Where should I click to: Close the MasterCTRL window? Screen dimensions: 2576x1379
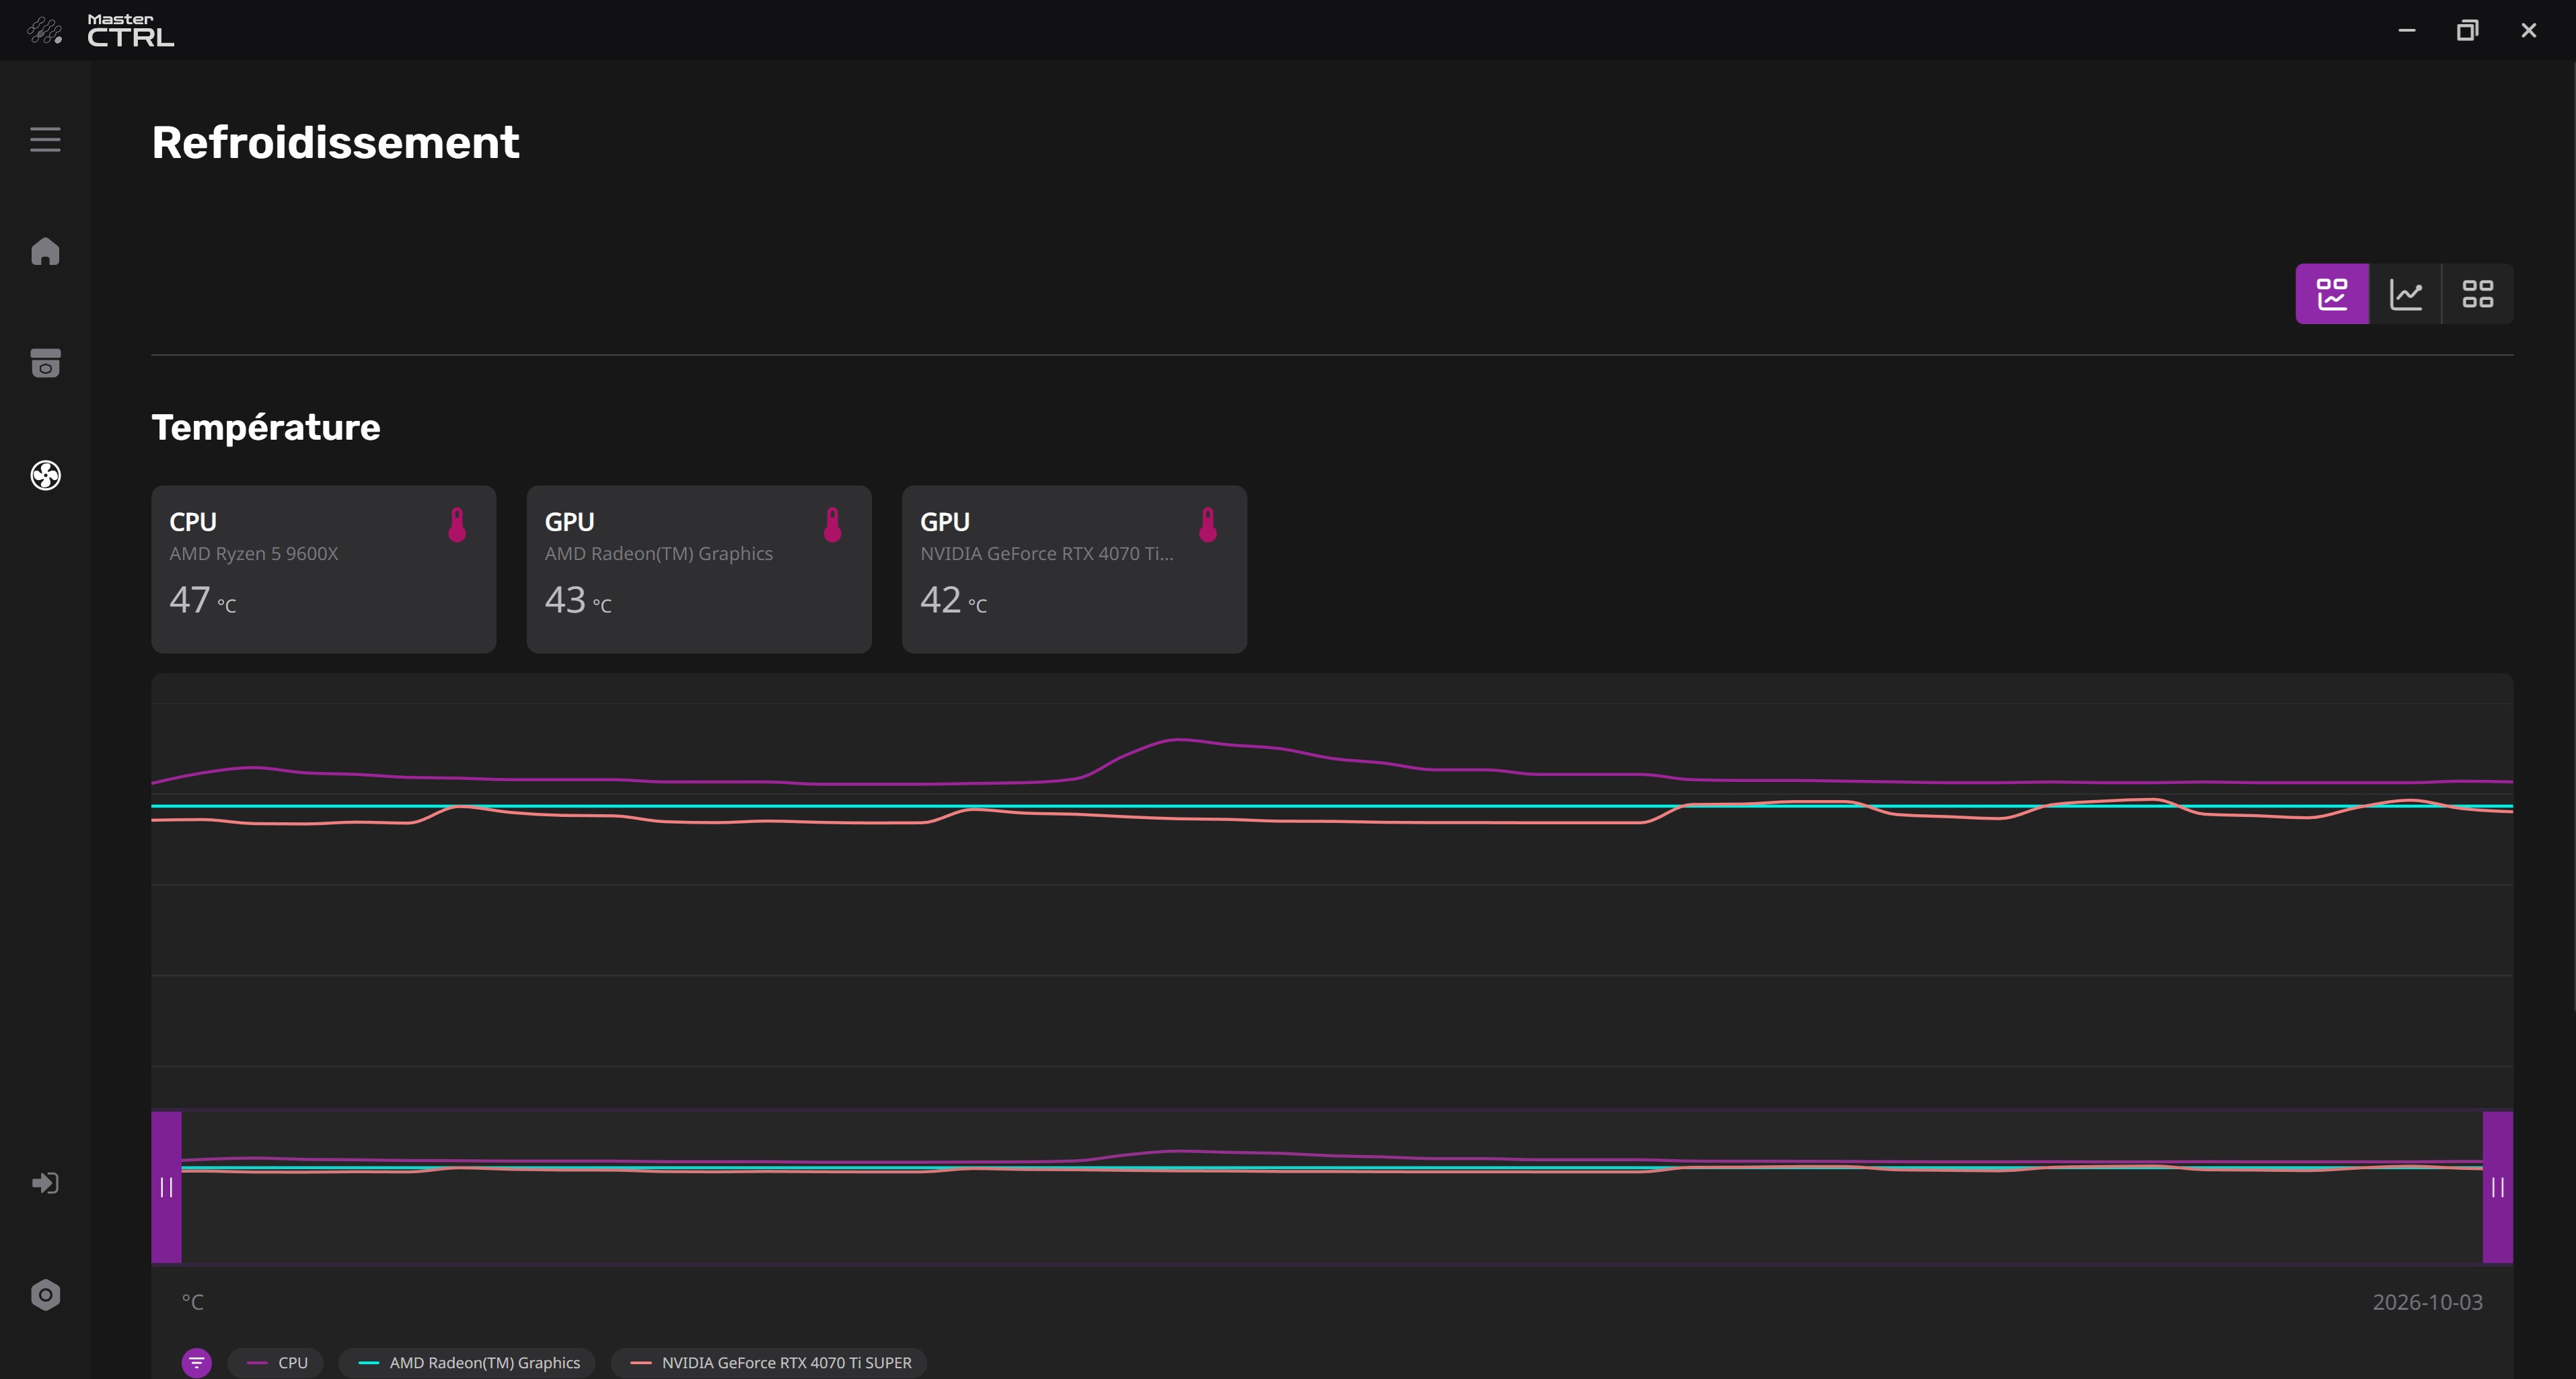point(2529,31)
